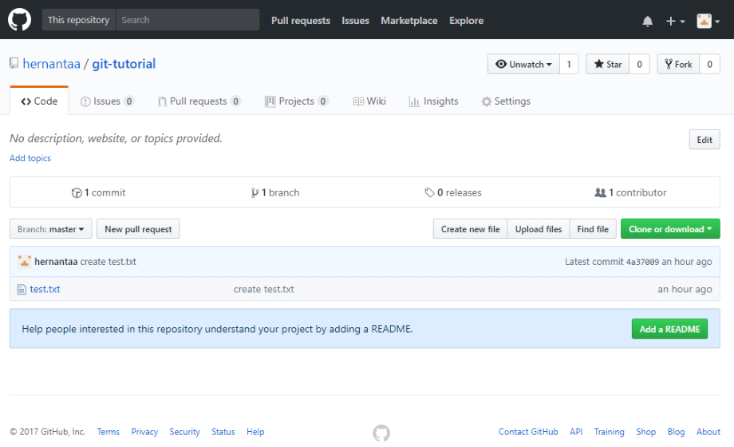Click the test.txt file icon

tap(22, 290)
